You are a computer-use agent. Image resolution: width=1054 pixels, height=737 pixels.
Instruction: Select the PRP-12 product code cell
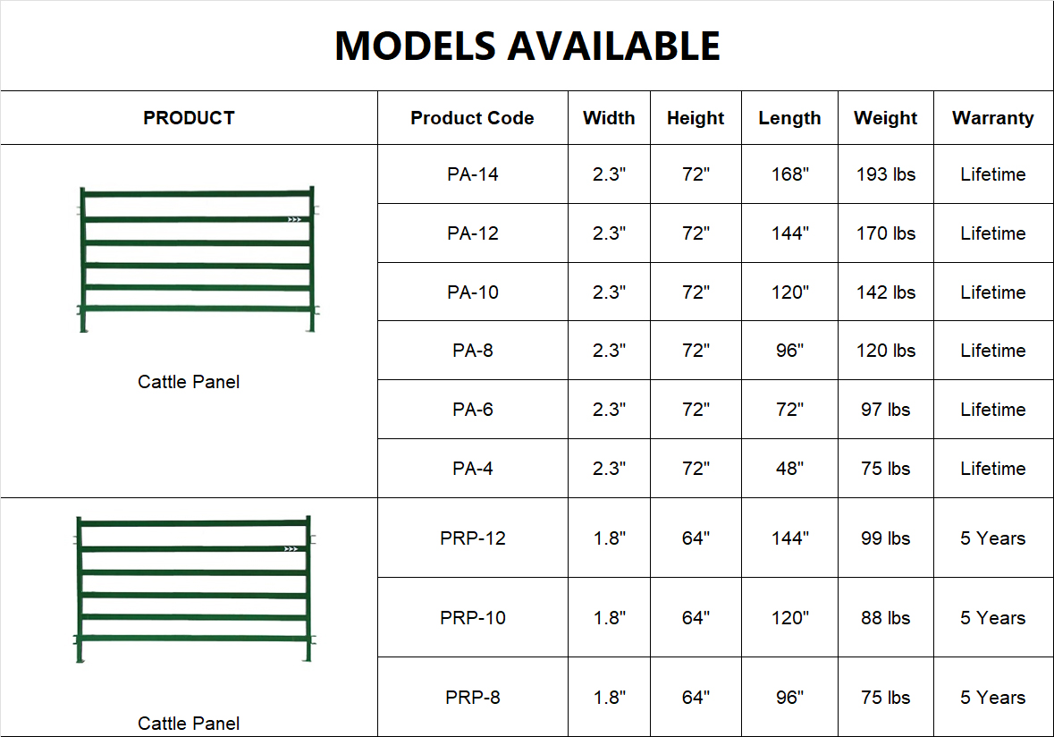tap(473, 538)
